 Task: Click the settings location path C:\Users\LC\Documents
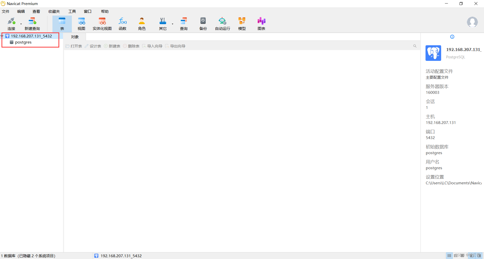pyautogui.click(x=453, y=183)
